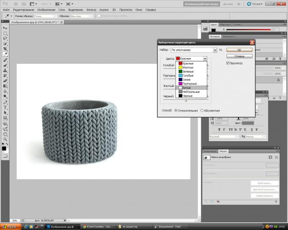Viewport: 288px width, 230px height.
Task: Select the History Brush tool
Action: coord(5,76)
